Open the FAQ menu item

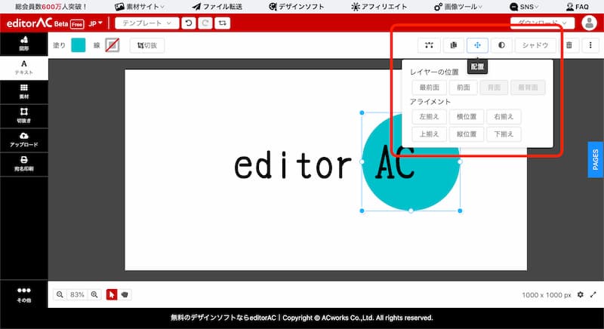[x=578, y=7]
